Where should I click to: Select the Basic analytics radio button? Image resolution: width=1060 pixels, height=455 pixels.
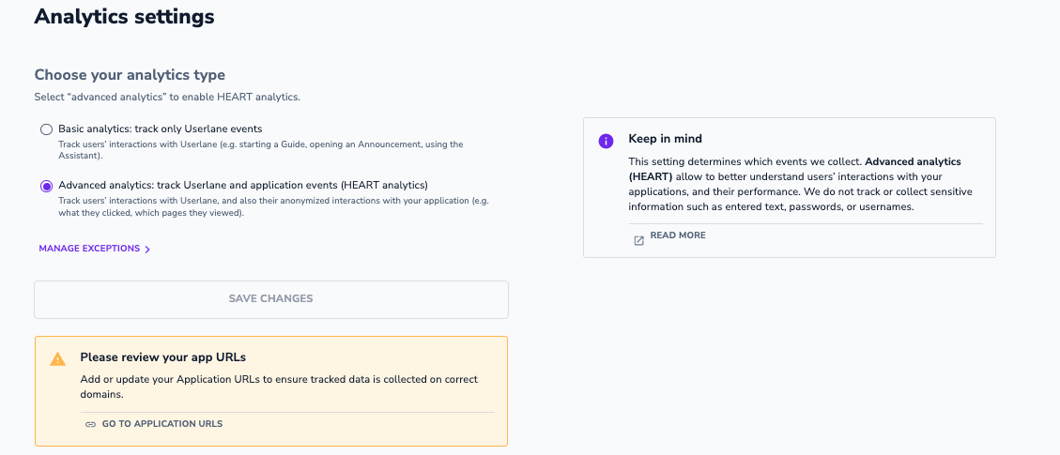click(x=46, y=129)
